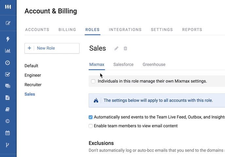The image size is (225, 157).
Task: Click the calendar icon in sidebar
Action: [8, 133]
